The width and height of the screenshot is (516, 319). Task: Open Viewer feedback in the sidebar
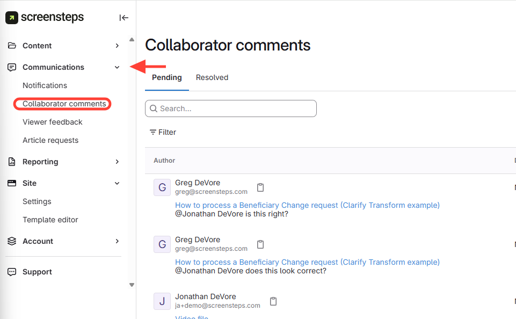pyautogui.click(x=53, y=122)
